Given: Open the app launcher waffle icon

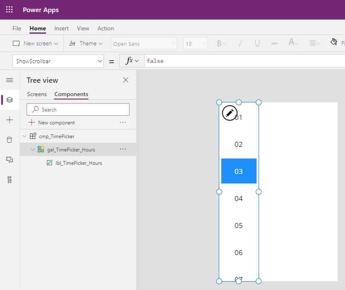Looking at the screenshot, I should 9,10.
